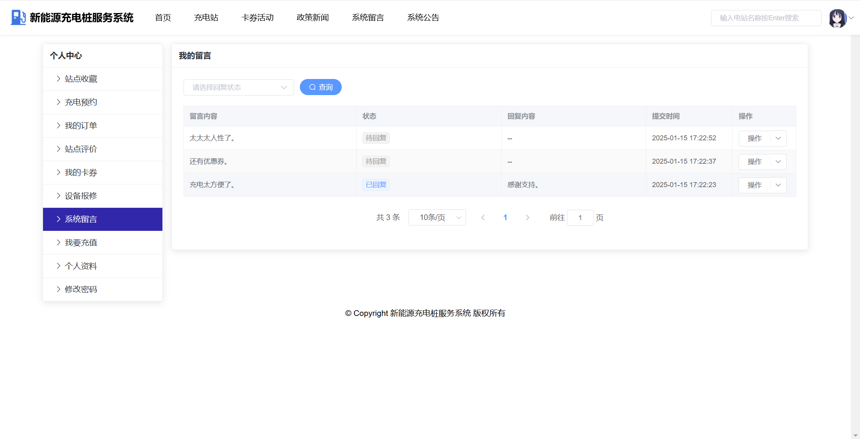
Task: Click the 查询 search button
Action: 321,87
